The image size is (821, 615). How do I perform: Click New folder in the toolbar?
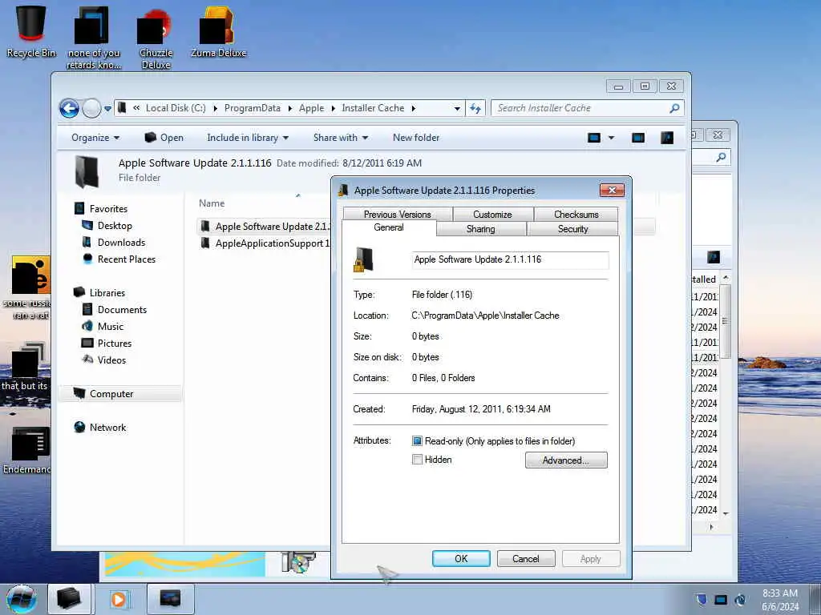[x=416, y=138]
